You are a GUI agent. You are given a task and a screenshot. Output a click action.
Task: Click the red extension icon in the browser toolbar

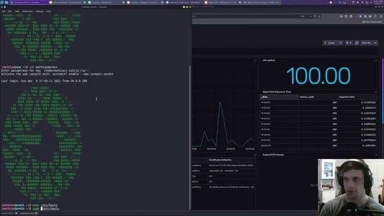(356, 16)
